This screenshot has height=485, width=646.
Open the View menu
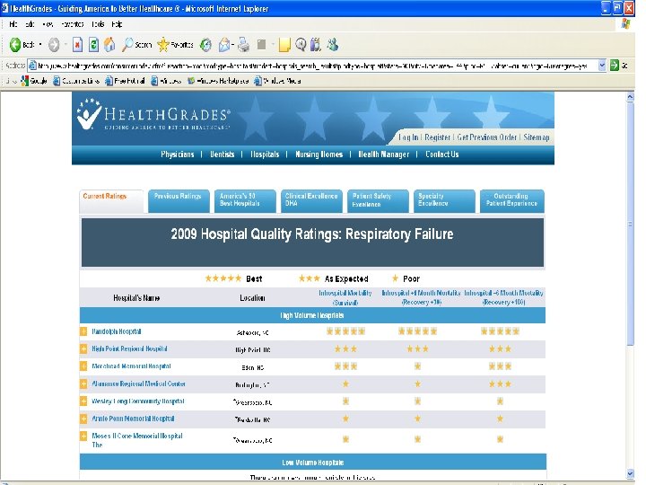pyautogui.click(x=48, y=24)
